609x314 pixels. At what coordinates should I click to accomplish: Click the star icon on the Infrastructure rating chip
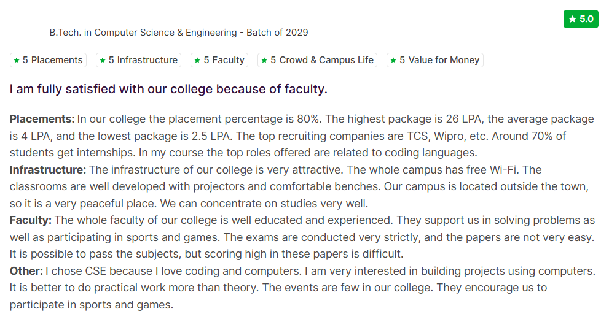coord(103,60)
